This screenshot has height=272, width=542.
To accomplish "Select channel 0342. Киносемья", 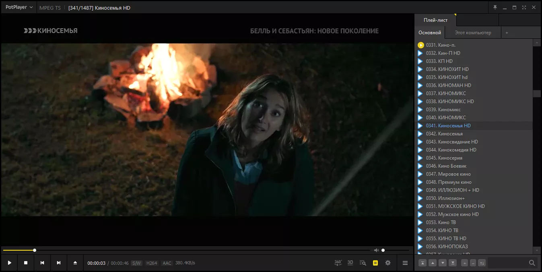I will click(474, 134).
